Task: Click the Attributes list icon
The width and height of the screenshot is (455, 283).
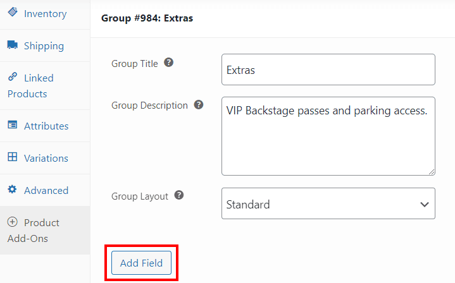Action: pyautogui.click(x=13, y=125)
